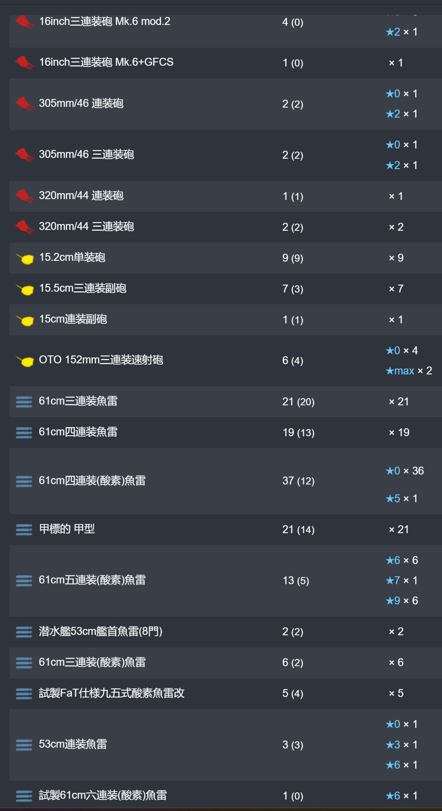This screenshot has width=442, height=811.
Task: Select the 試製FaT仕様九五式酸素魚雷改 row
Action: pyautogui.click(x=226, y=693)
